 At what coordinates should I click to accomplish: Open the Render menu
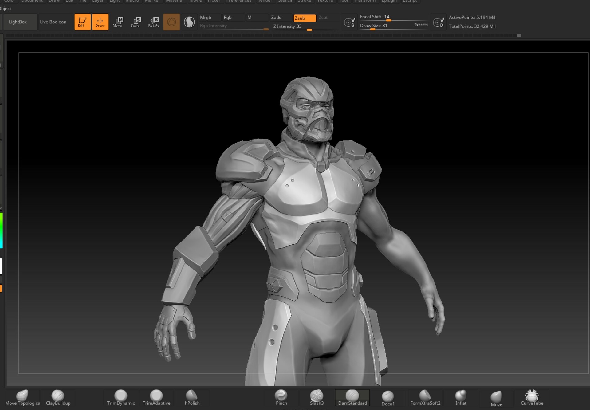click(x=264, y=1)
